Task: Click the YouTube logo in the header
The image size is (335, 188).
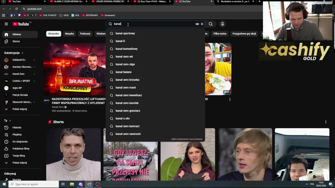Action: [x=21, y=24]
